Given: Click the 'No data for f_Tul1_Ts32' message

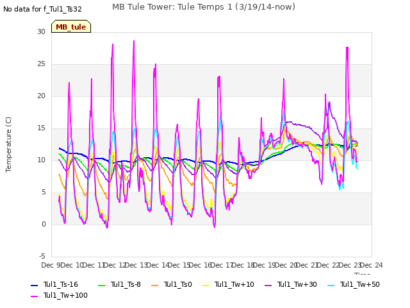Looking at the screenshot, I should (42, 9).
